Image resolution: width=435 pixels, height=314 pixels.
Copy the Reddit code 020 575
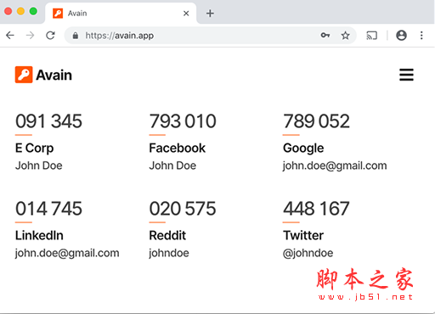(183, 209)
